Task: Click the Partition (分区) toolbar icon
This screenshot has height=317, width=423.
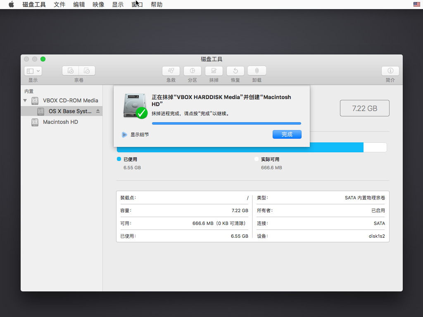Action: pos(192,71)
